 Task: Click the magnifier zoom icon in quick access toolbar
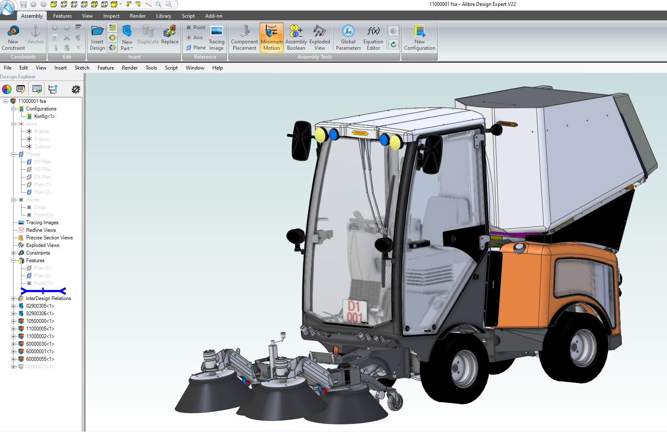pos(158,4)
